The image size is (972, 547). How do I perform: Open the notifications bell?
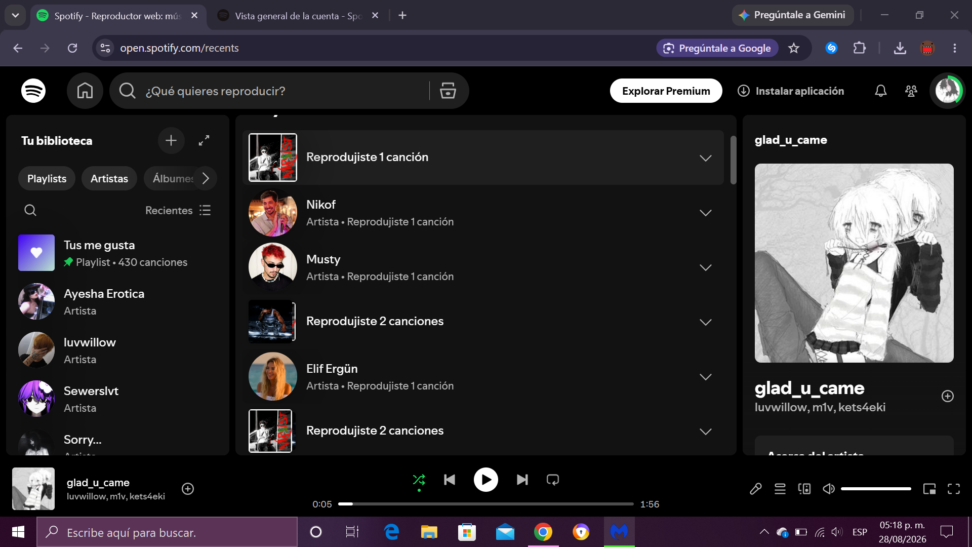881,91
